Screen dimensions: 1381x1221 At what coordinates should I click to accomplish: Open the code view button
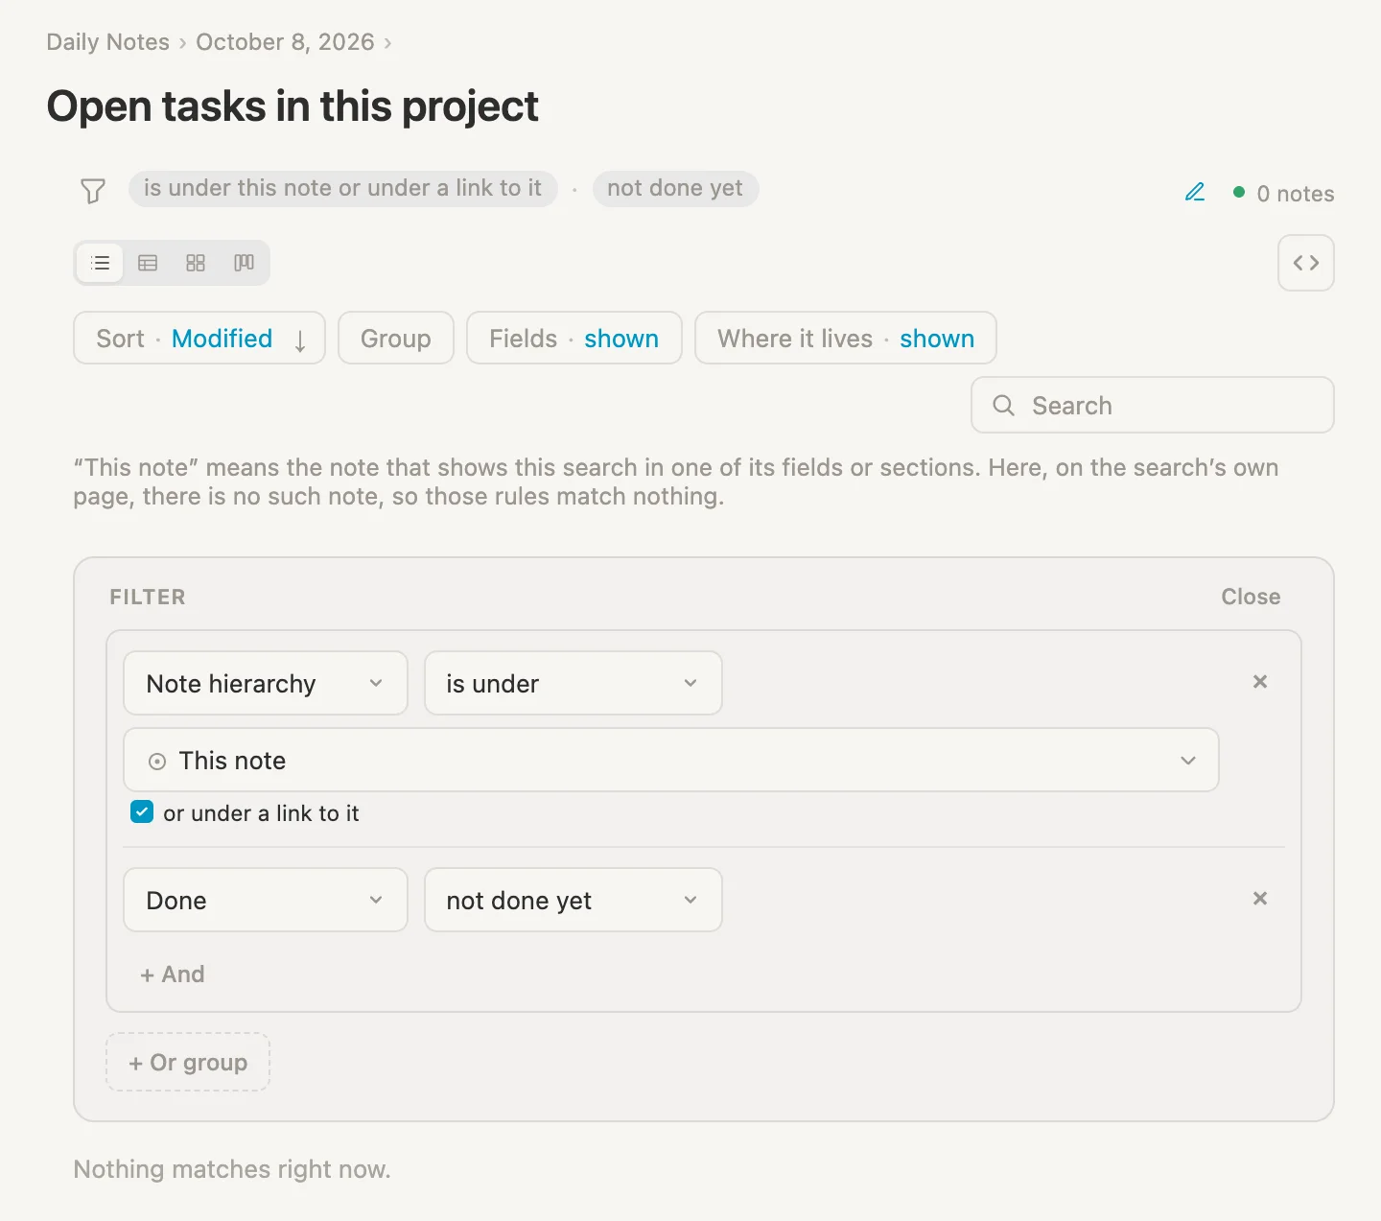tap(1306, 263)
